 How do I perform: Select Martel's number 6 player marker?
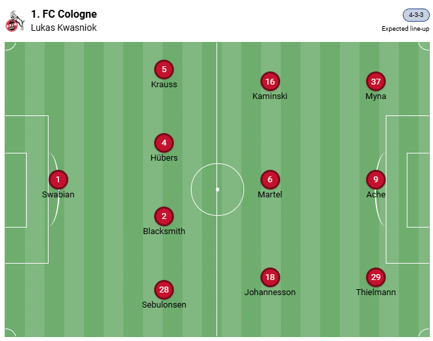pos(270,179)
